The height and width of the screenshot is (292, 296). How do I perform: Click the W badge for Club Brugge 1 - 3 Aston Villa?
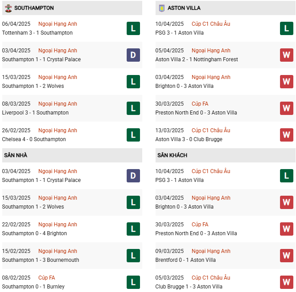(x=287, y=282)
